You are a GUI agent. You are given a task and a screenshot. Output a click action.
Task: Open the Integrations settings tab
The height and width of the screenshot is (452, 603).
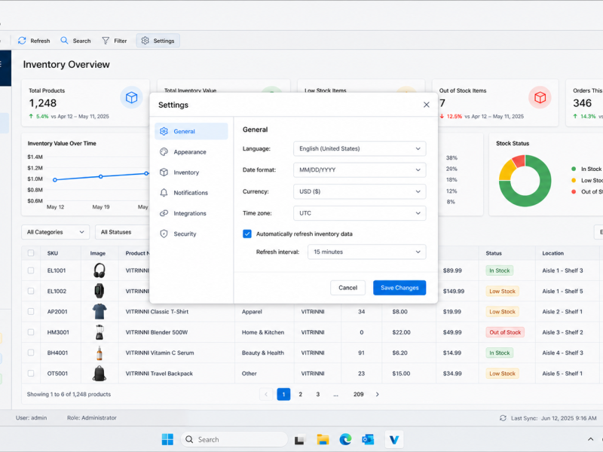[x=191, y=213]
